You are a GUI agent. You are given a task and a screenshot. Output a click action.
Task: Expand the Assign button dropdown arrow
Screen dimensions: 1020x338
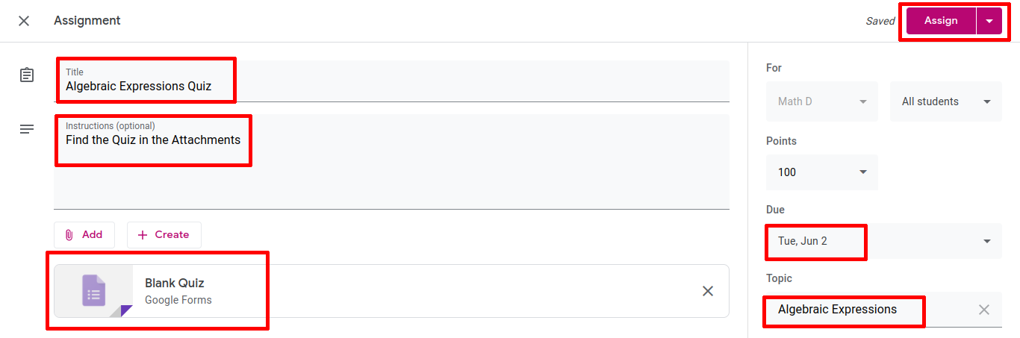click(x=989, y=21)
